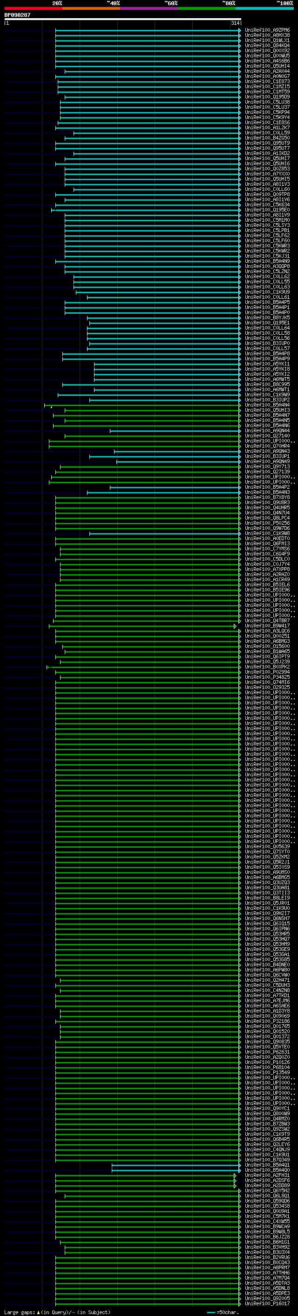Click the UniRef100_Q70HR4 label
298x1316 pixels.
tap(267, 446)
